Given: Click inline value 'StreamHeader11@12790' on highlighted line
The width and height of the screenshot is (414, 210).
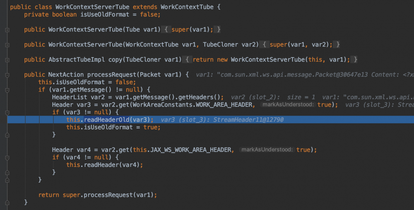Looking at the screenshot, I should [248, 120].
